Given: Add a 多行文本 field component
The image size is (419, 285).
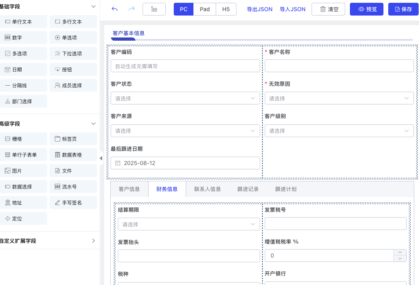Looking at the screenshot, I should click(73, 22).
